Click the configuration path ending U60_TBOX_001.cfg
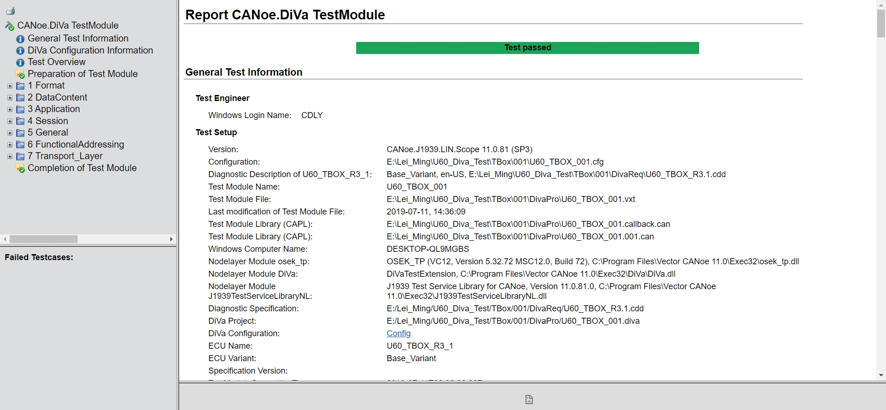The image size is (886, 410). 495,162
